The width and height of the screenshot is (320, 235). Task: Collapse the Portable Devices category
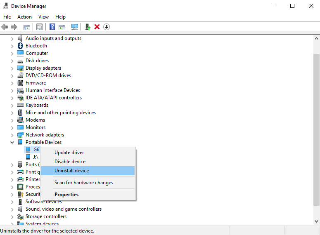point(12,142)
